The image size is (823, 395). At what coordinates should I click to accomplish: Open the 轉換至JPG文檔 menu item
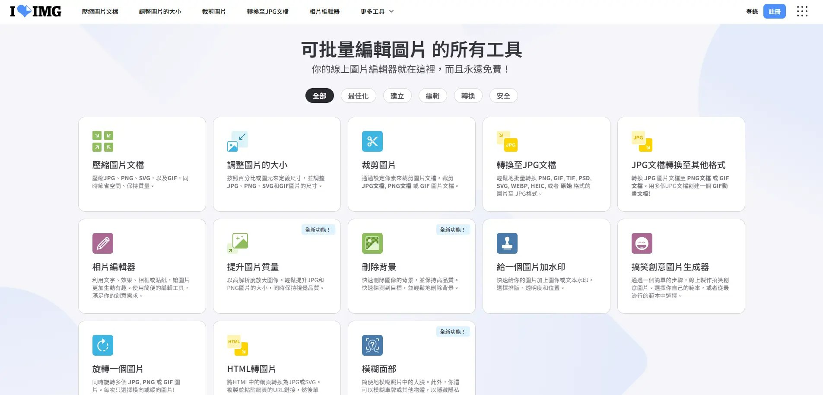267,12
